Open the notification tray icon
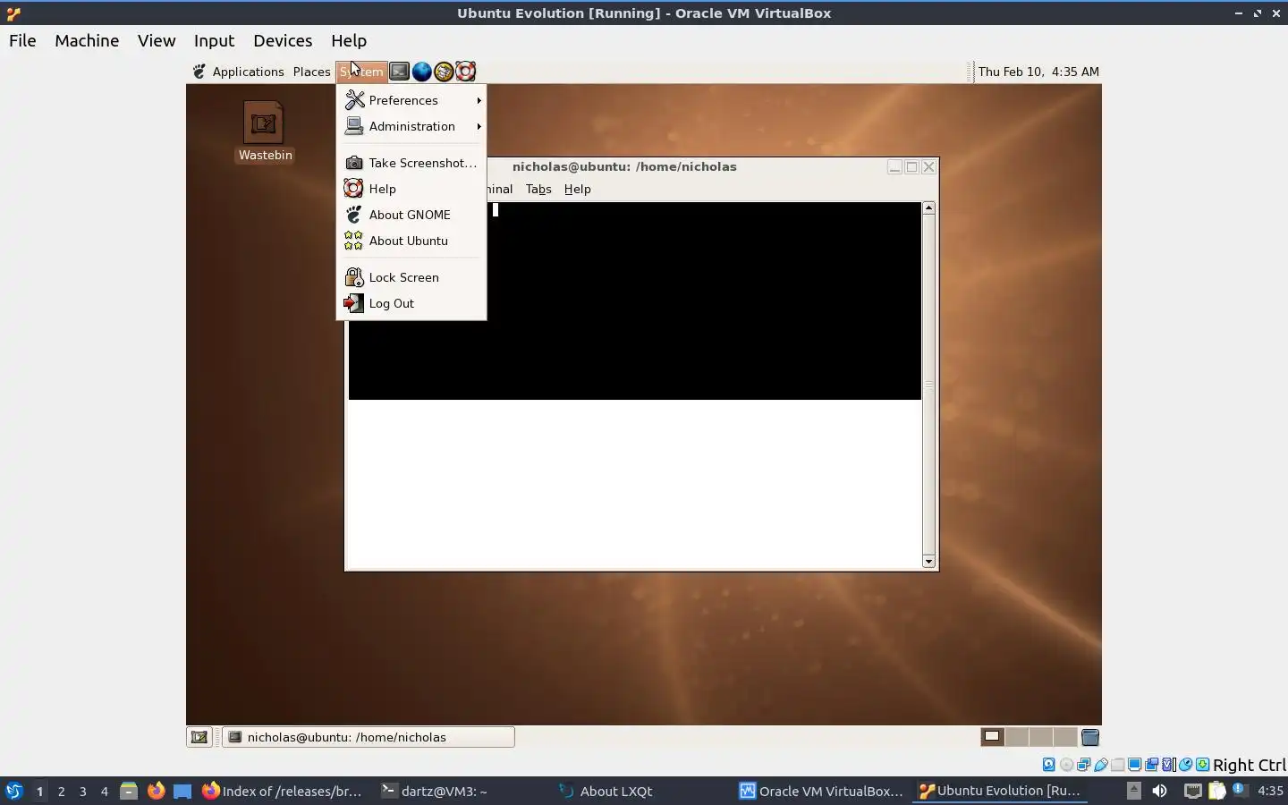This screenshot has width=1288, height=805. [1240, 790]
